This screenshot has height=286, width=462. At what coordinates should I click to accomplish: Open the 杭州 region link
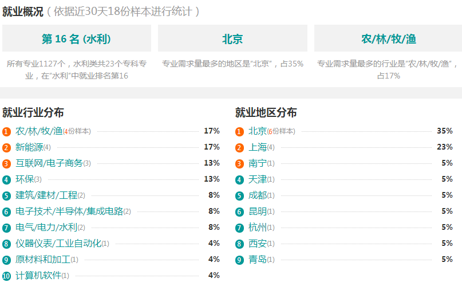coord(258,228)
